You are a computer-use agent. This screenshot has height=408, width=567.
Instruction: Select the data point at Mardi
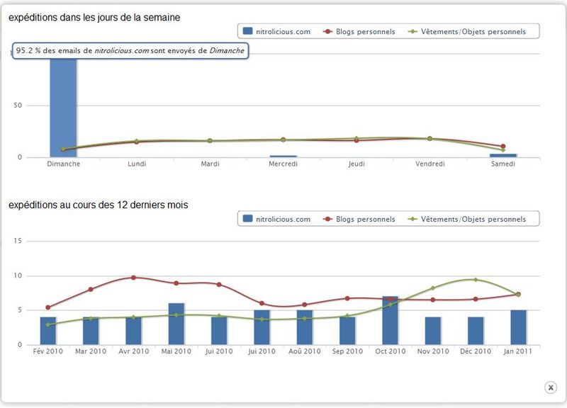(x=210, y=140)
